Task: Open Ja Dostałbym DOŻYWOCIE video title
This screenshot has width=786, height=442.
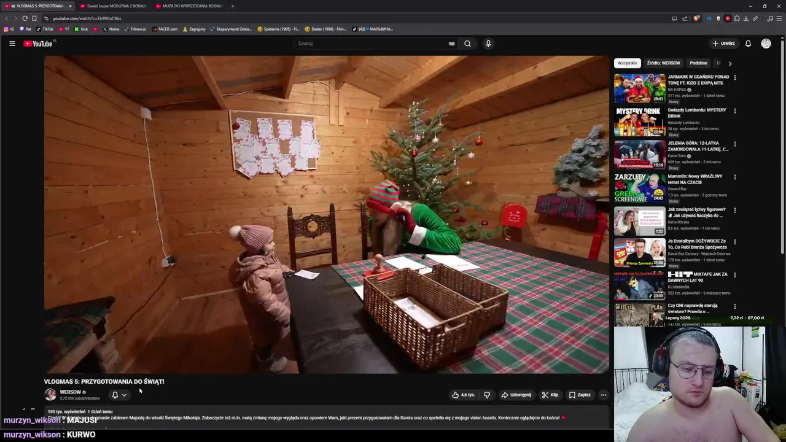Action: coord(696,244)
